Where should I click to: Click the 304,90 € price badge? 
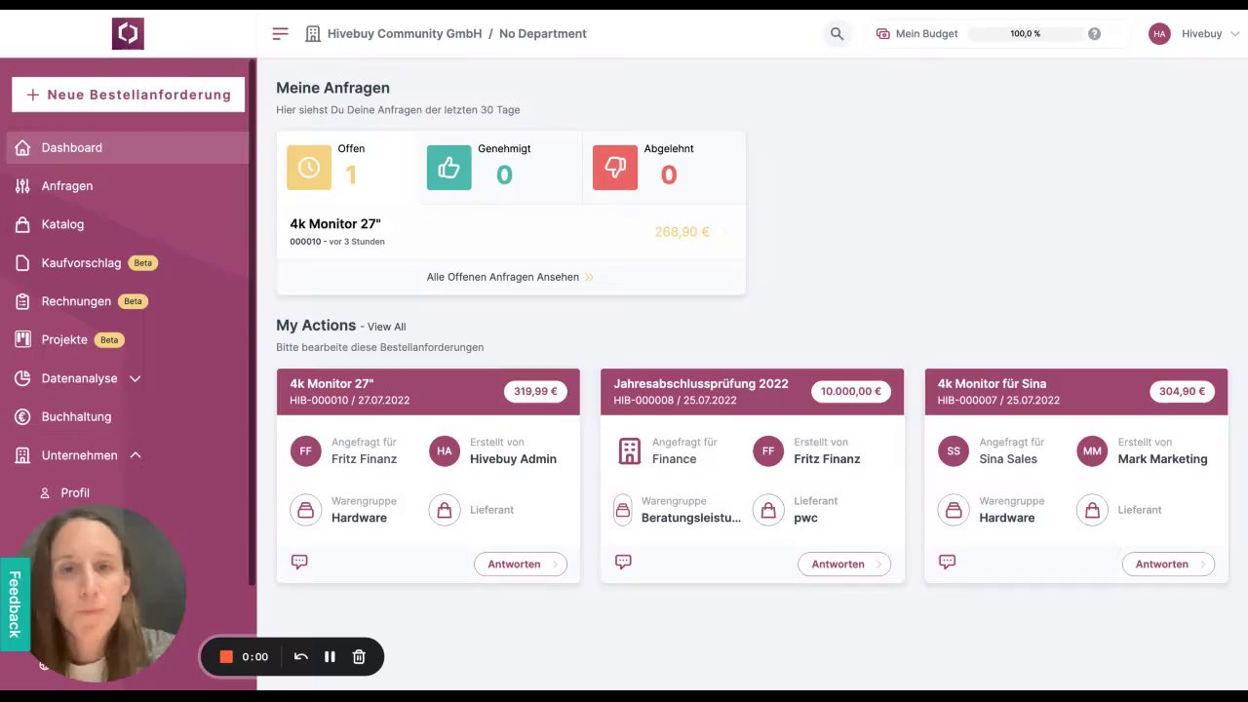coord(1183,391)
